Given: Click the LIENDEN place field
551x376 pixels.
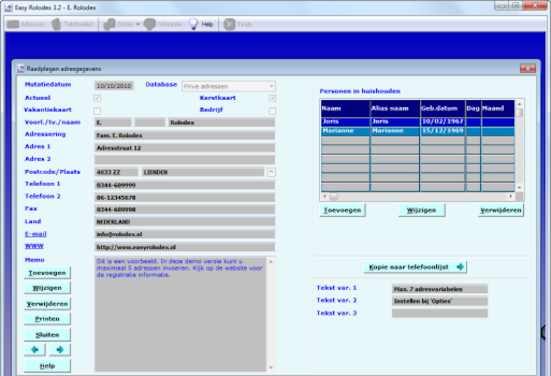Looking at the screenshot, I should (x=203, y=172).
